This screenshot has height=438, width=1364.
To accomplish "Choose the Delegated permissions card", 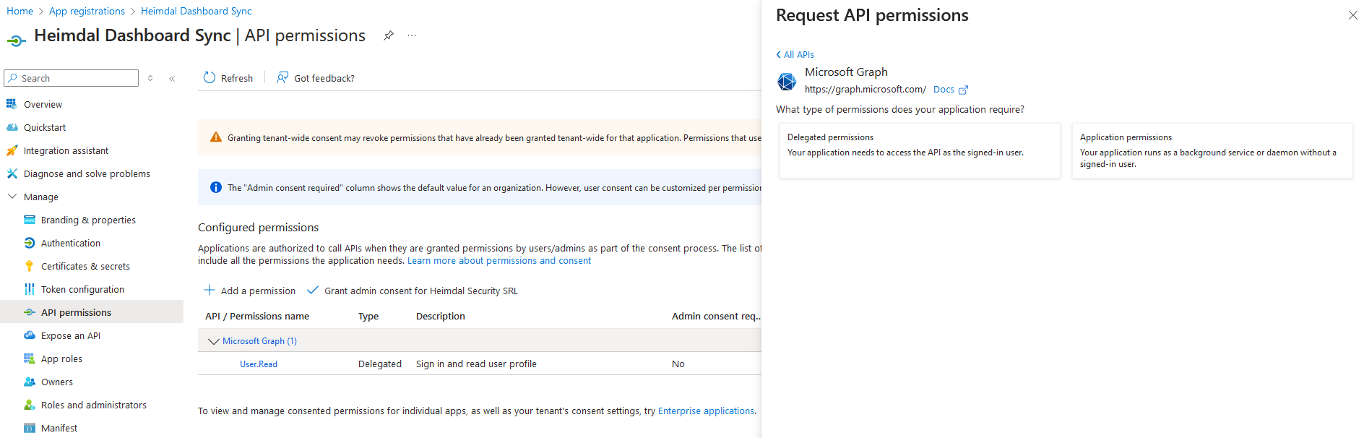I will (x=920, y=150).
